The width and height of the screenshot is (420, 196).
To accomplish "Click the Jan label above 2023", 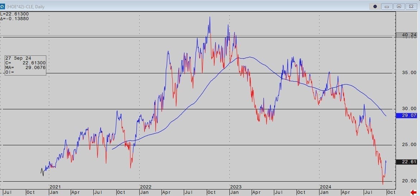I will pos(235,192).
